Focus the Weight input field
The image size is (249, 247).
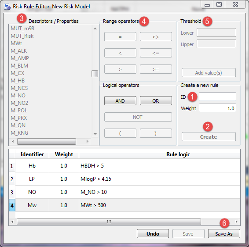click(217, 108)
